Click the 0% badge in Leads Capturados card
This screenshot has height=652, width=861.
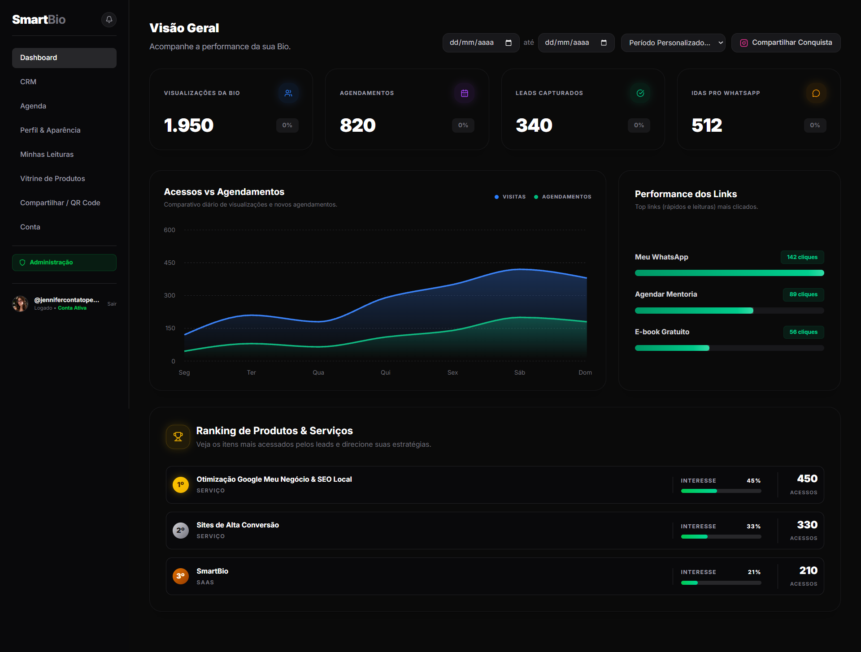[x=639, y=125]
